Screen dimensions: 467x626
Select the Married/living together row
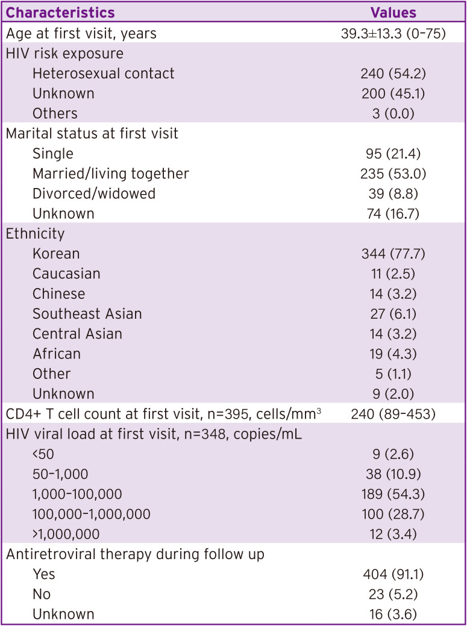click(x=111, y=174)
